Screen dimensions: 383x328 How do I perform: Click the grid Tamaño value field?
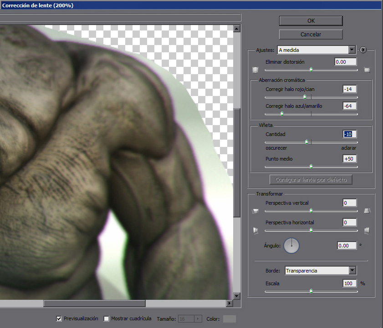(x=186, y=319)
